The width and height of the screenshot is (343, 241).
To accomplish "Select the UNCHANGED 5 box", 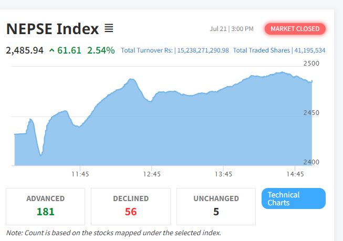I will coord(216,206).
